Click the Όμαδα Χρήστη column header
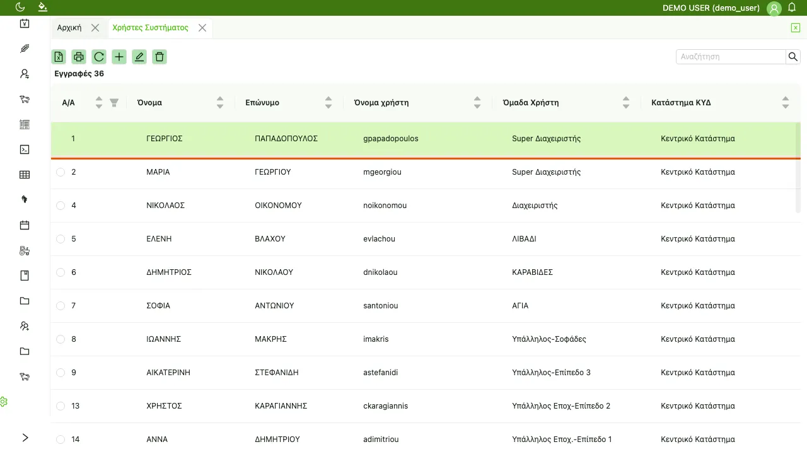807x454 pixels. click(531, 103)
